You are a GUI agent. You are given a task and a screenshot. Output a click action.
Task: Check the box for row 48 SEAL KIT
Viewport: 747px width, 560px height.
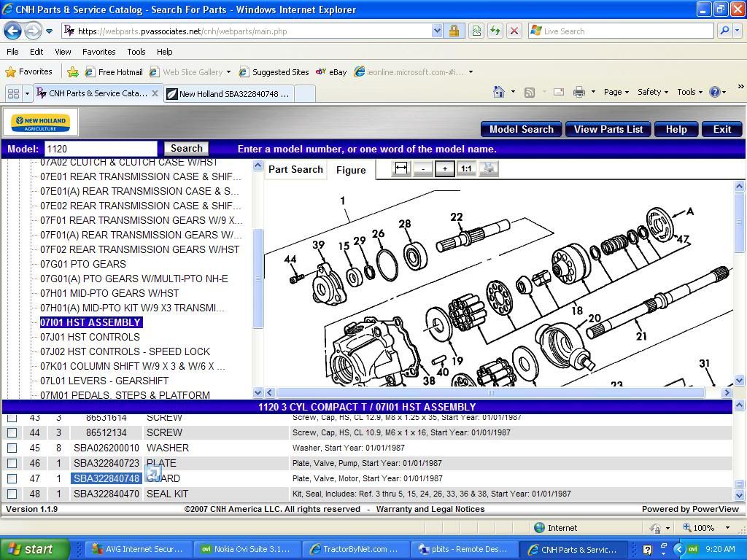(x=12, y=494)
